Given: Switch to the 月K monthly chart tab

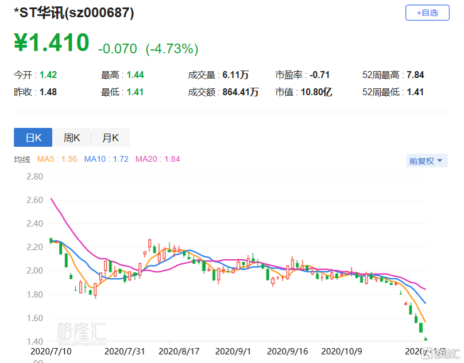Looking at the screenshot, I should click(x=110, y=138).
